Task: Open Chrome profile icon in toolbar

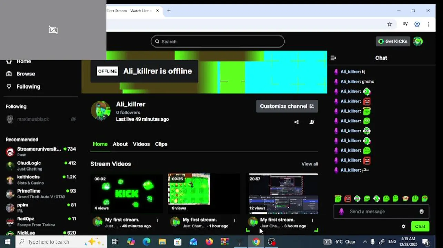Action: coord(417,24)
